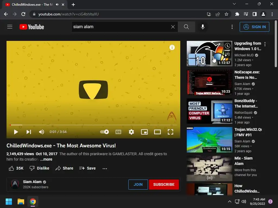The height and width of the screenshot is (208, 278).
Task: Open a new browser tab
Action: [x=73, y=5]
